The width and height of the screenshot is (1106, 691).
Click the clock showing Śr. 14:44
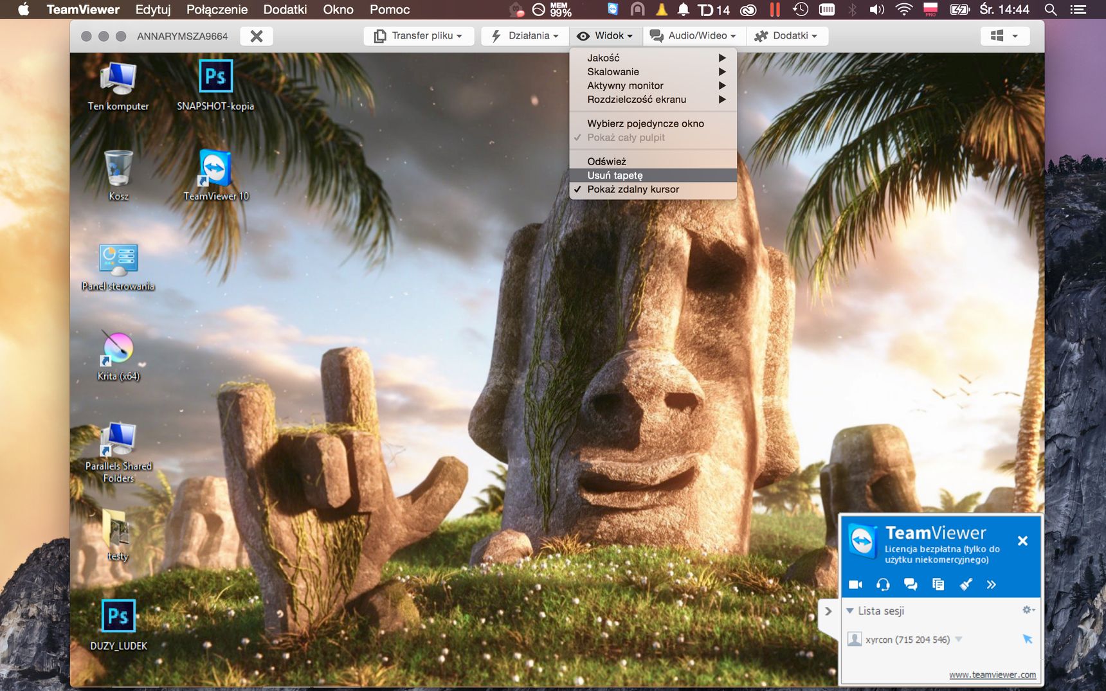tap(1004, 10)
